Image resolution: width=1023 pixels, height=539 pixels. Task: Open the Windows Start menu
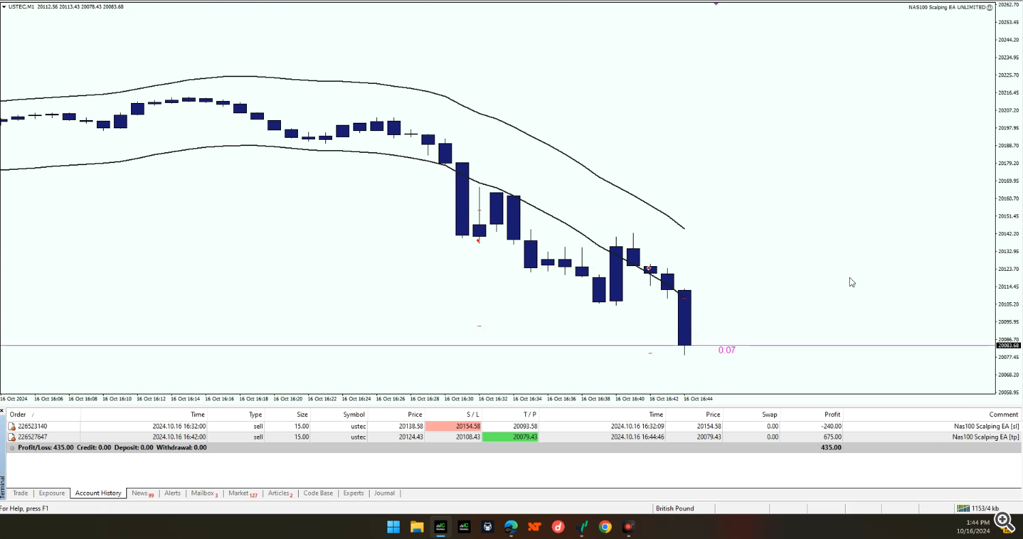(x=394, y=527)
